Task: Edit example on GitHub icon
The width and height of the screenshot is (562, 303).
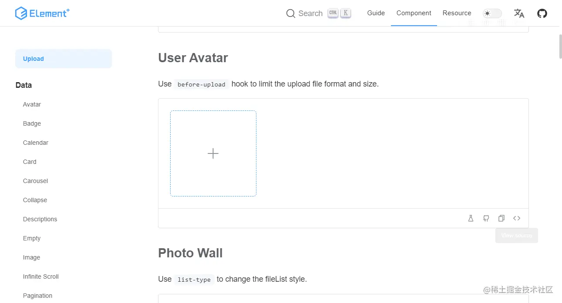Action: click(x=486, y=218)
